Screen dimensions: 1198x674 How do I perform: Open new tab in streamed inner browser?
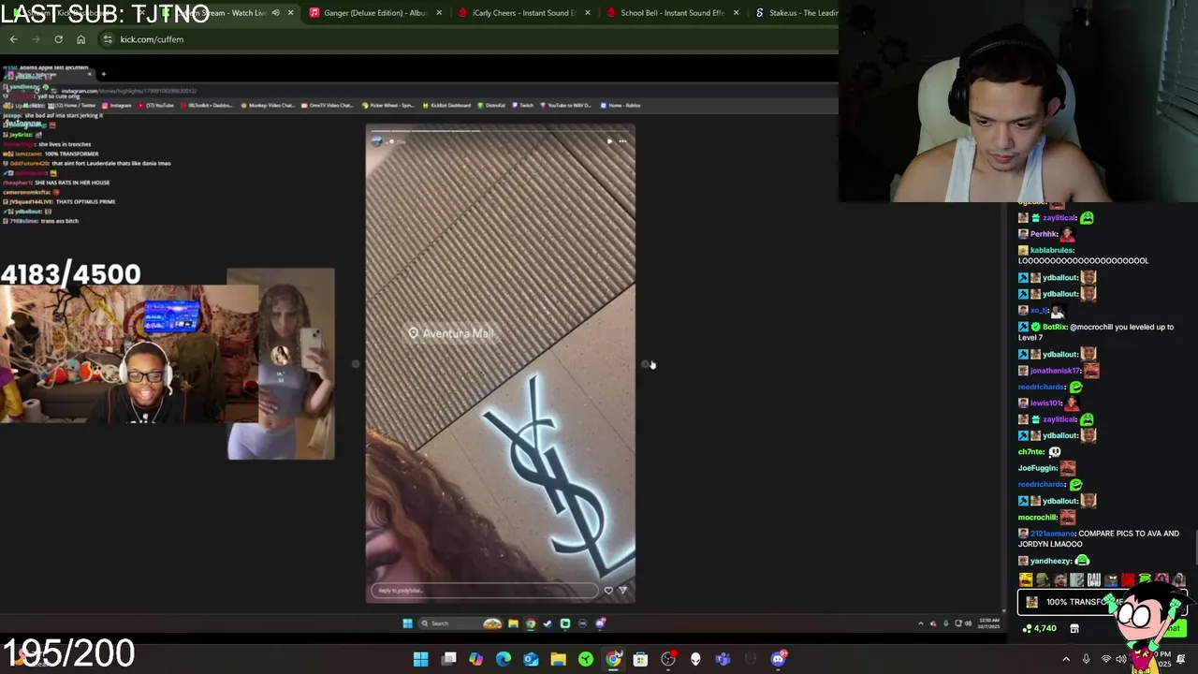103,74
